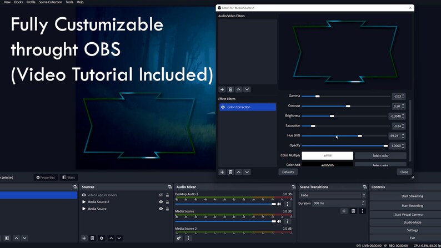Open scene filters icon in Scenes dock
441x248 pixels.
[x=7, y=238]
